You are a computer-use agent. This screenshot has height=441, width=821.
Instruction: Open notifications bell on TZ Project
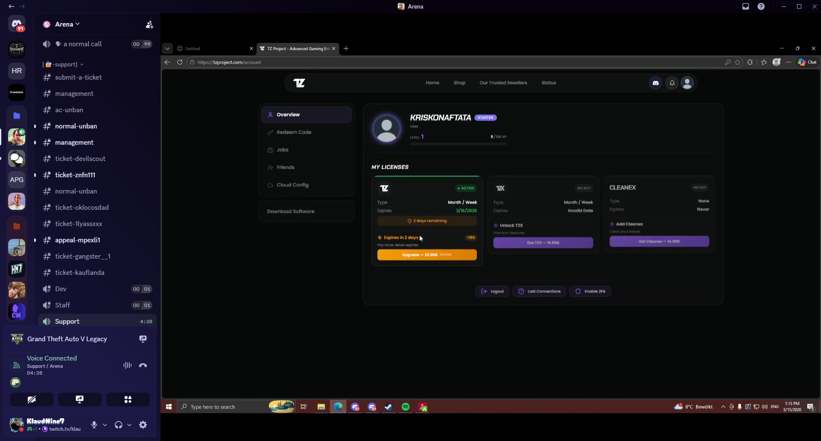tap(672, 83)
